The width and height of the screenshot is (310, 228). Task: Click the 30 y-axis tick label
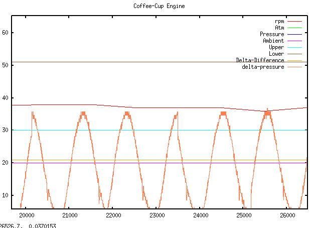[x=5, y=131]
